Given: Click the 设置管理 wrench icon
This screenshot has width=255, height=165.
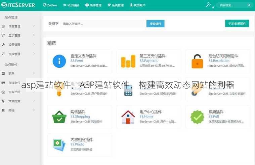Looking at the screenshot, I should tap(3, 45).
